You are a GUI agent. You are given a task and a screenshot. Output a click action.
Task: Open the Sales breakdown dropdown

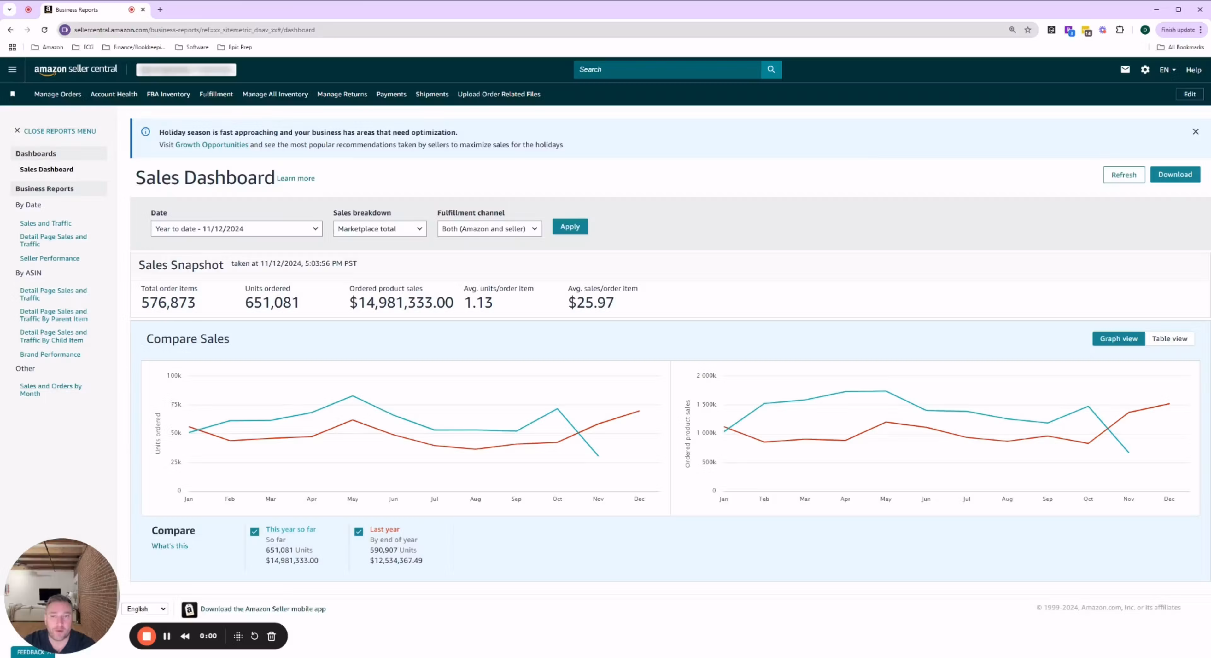tap(379, 229)
